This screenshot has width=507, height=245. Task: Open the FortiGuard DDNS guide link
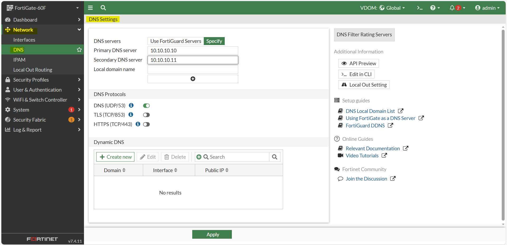(x=365, y=126)
